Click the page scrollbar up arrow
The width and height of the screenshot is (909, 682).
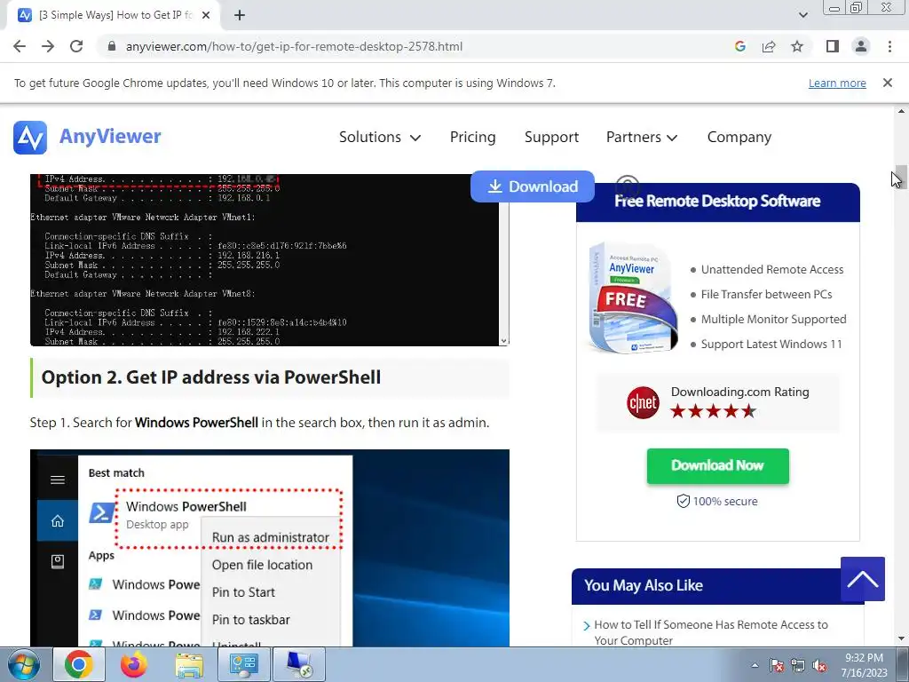[x=901, y=111]
